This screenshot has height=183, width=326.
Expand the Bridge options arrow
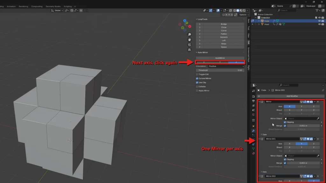click(200, 24)
